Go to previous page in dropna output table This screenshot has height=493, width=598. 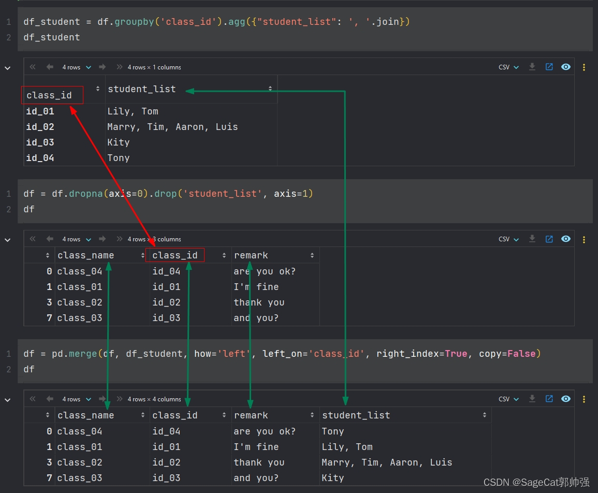tap(50, 239)
